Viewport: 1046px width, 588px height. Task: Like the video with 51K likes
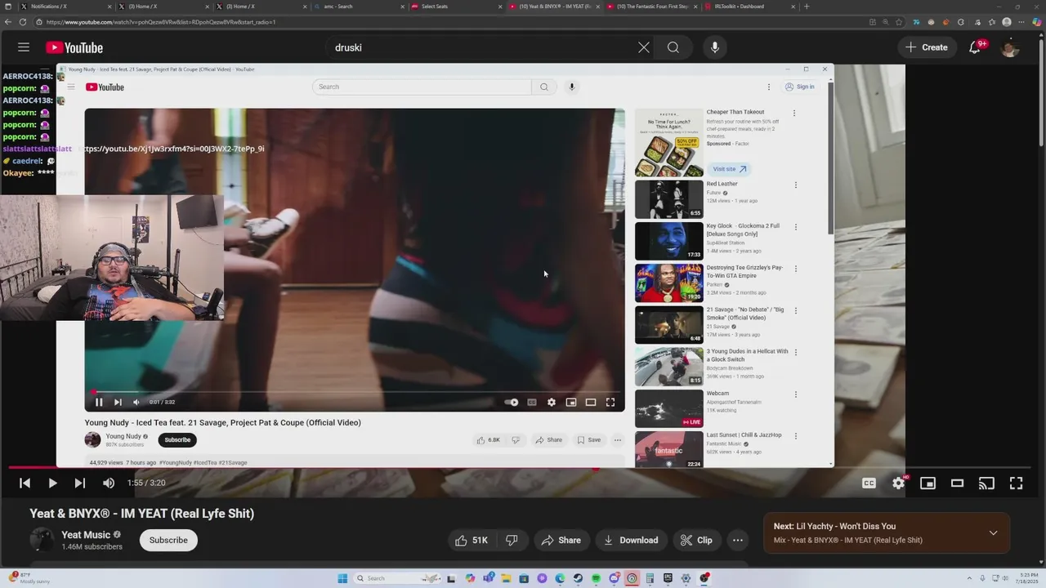click(x=472, y=540)
